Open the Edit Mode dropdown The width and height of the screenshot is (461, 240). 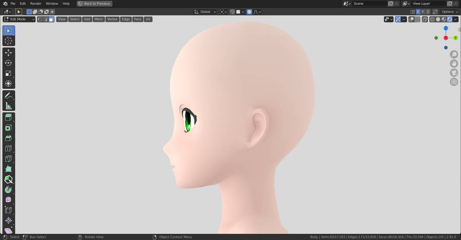(19, 19)
